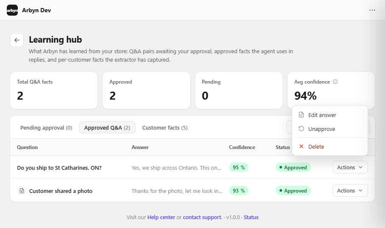Select the Approved Q&A tab

107,128
